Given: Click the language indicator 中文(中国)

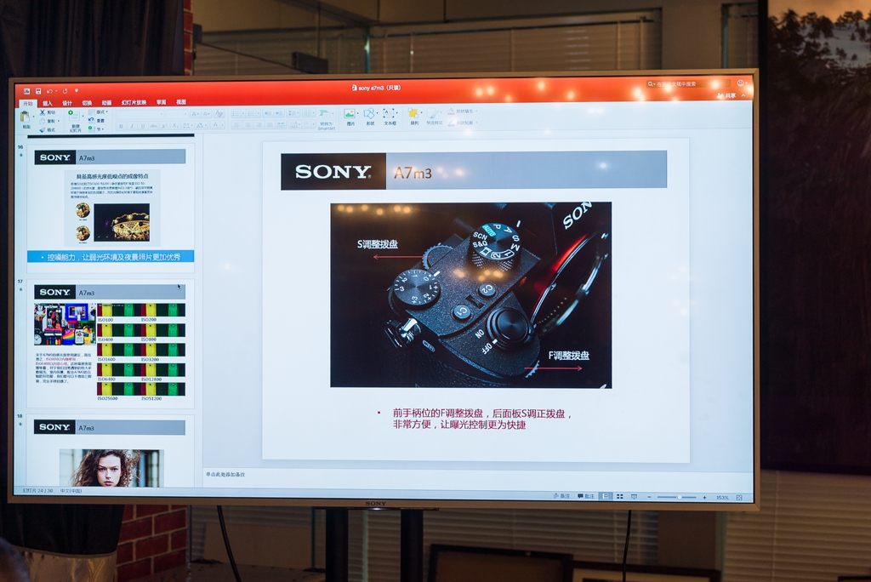Looking at the screenshot, I should [71, 491].
